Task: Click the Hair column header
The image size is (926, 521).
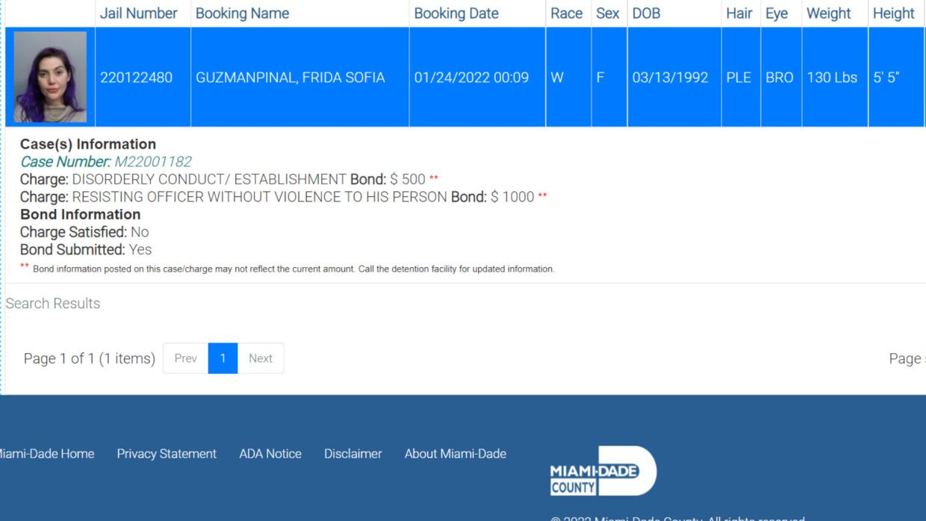Action: pos(739,13)
